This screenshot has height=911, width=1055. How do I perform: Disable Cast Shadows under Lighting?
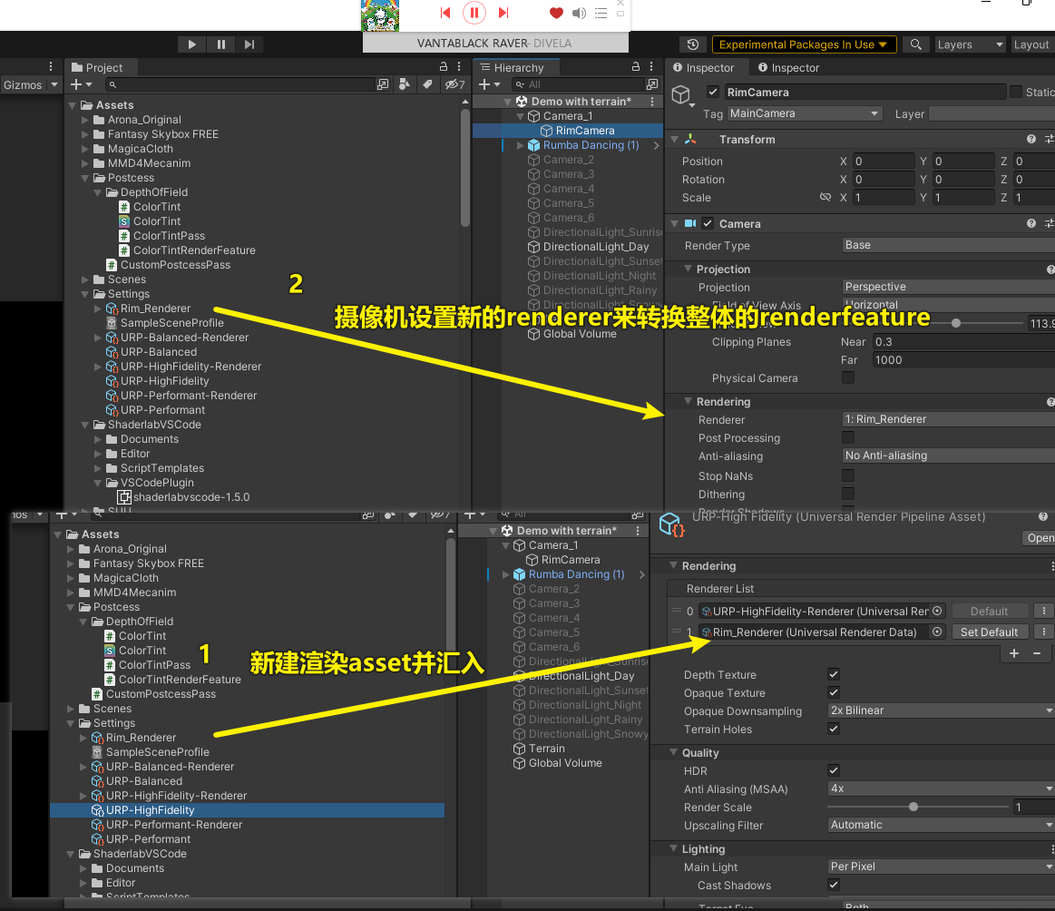(x=833, y=886)
